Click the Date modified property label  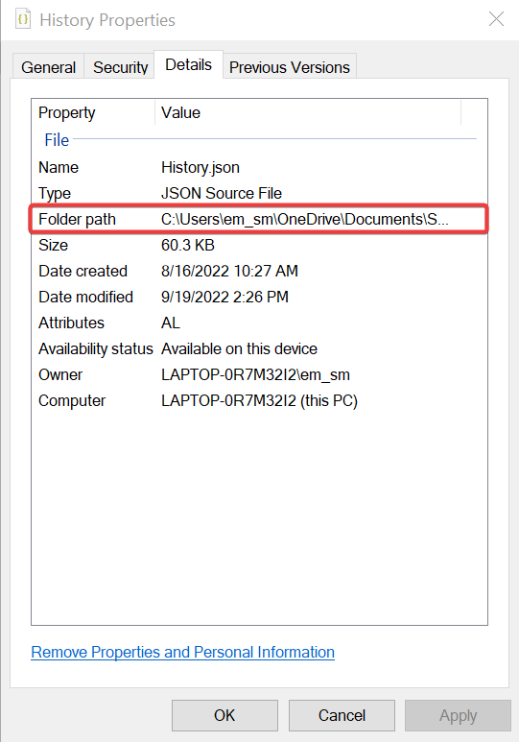(85, 298)
